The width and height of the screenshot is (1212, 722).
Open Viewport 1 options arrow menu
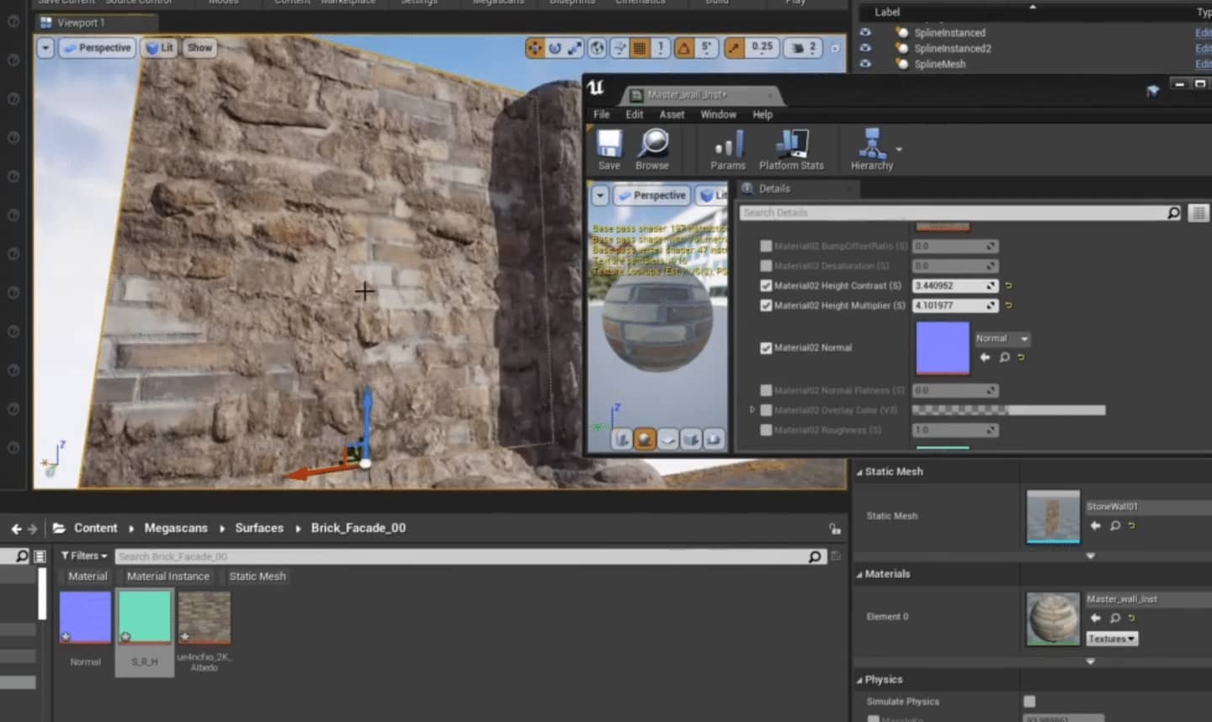pyautogui.click(x=45, y=48)
